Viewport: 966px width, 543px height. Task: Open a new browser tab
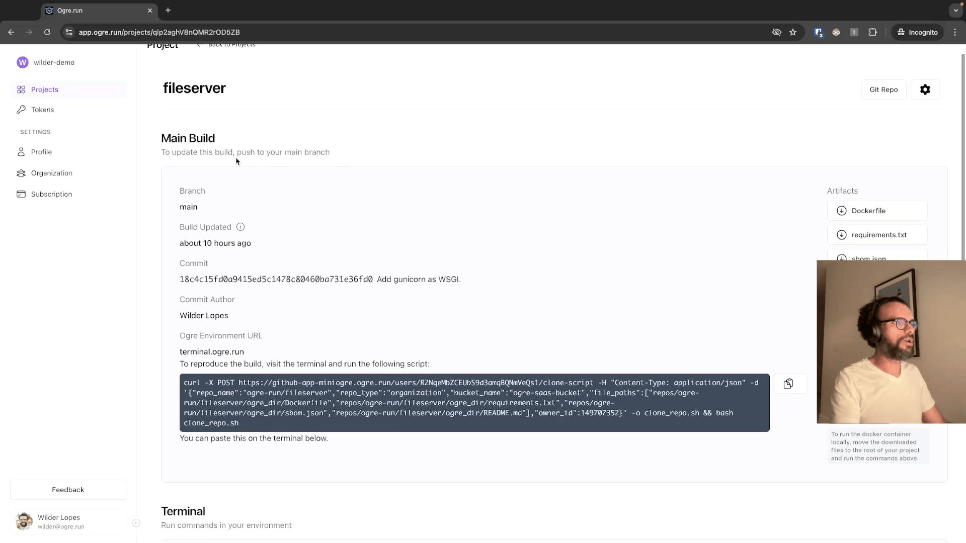[168, 10]
